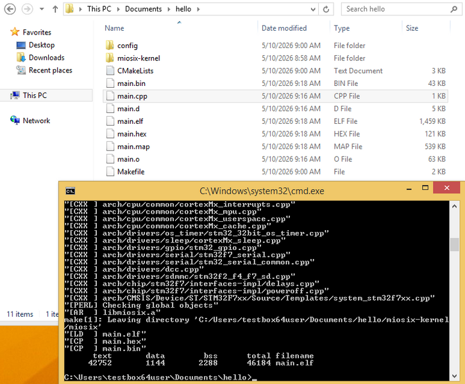Click the main.elf file name
465x384 pixels.
coord(130,121)
